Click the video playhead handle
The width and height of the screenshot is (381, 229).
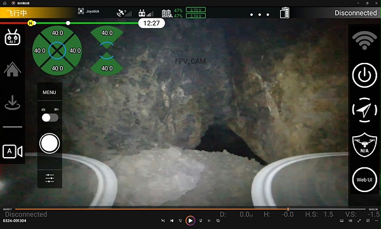coord(288,209)
